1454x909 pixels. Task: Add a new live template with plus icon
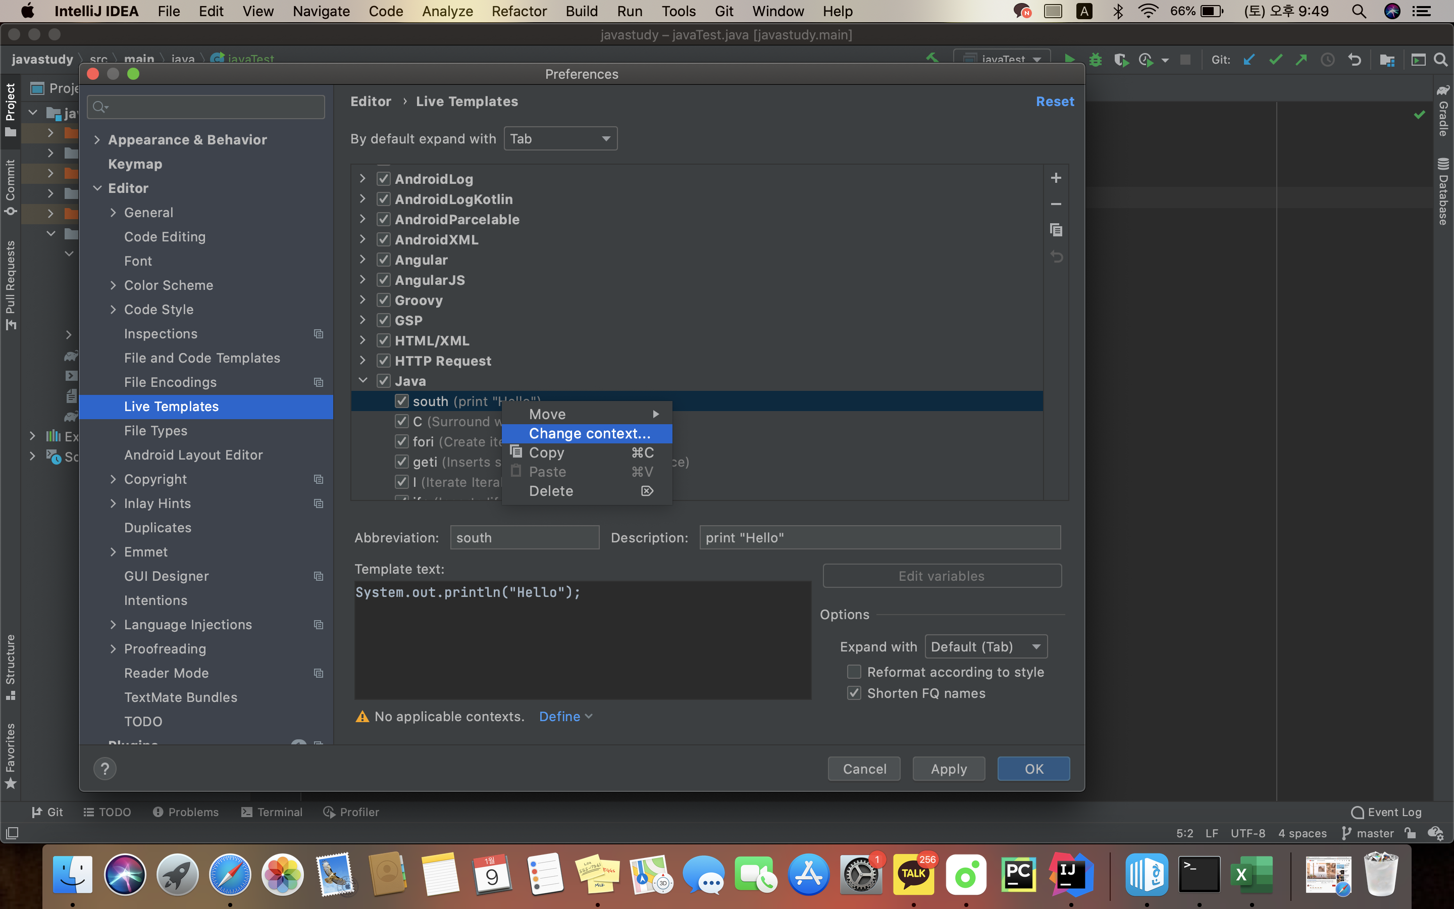coord(1056,178)
